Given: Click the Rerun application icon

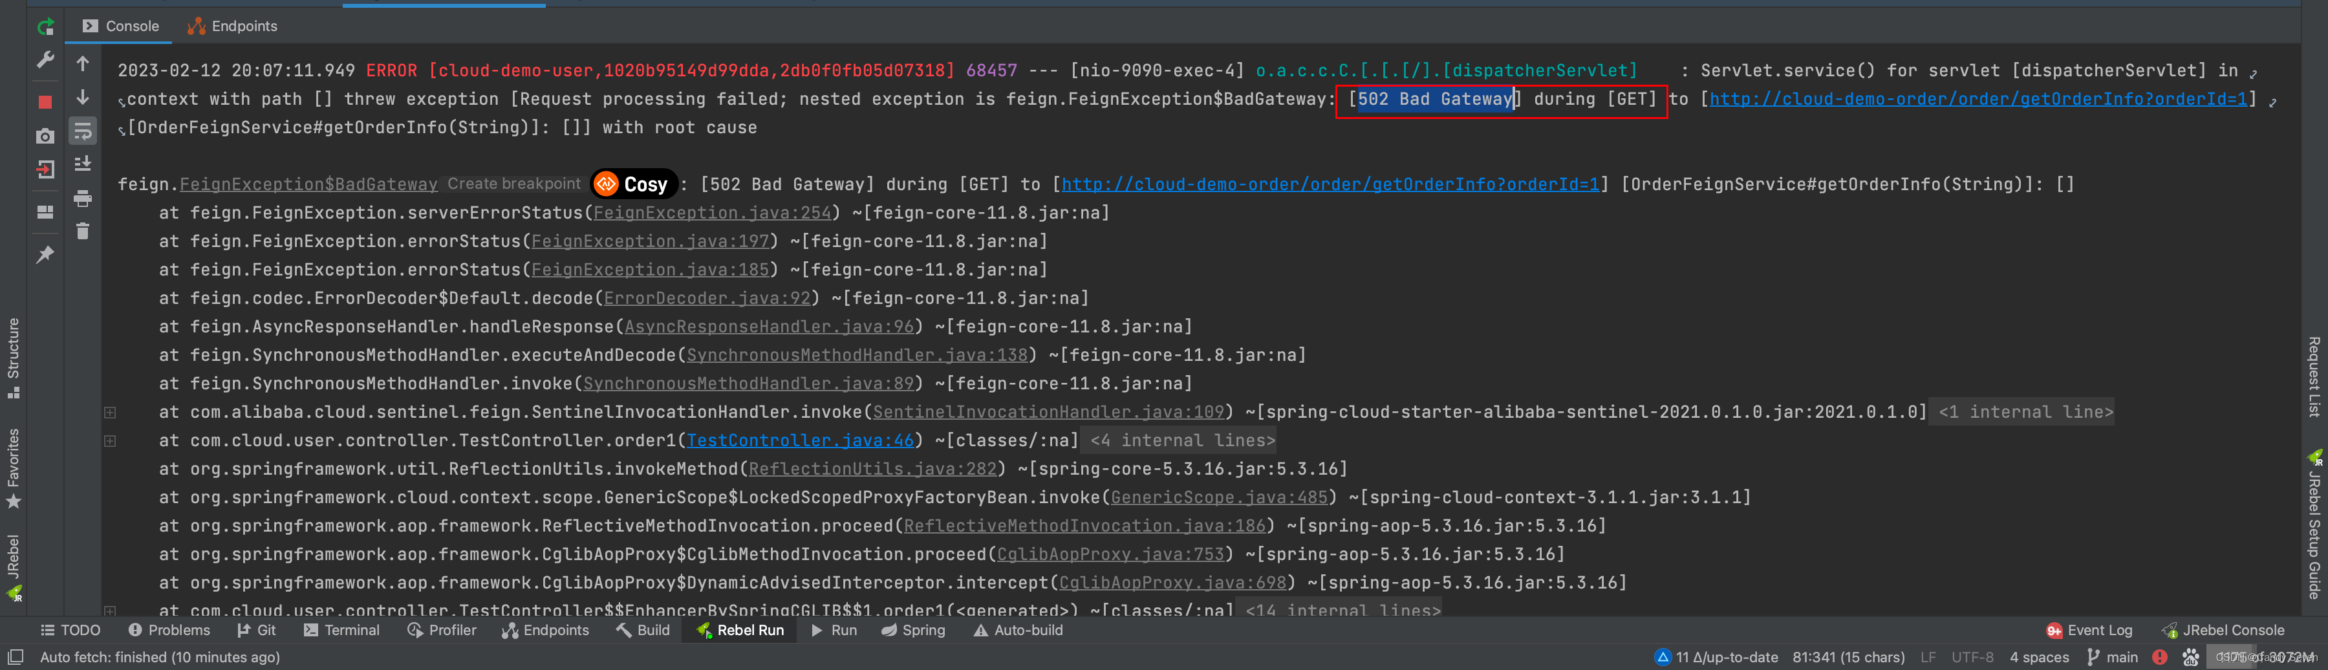Looking at the screenshot, I should (x=45, y=27).
